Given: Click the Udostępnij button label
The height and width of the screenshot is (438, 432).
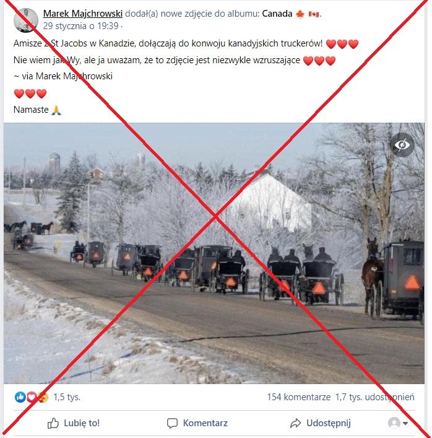Looking at the screenshot, I should pos(329,423).
